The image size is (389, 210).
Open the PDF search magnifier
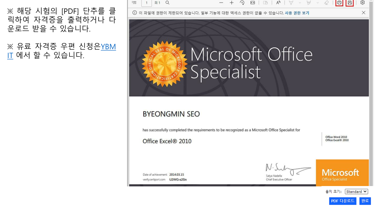point(167,3)
